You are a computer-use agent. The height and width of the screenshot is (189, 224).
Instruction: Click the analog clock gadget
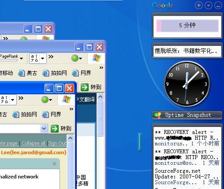(187, 84)
